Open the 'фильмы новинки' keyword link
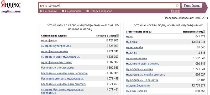 [x=136, y=91]
